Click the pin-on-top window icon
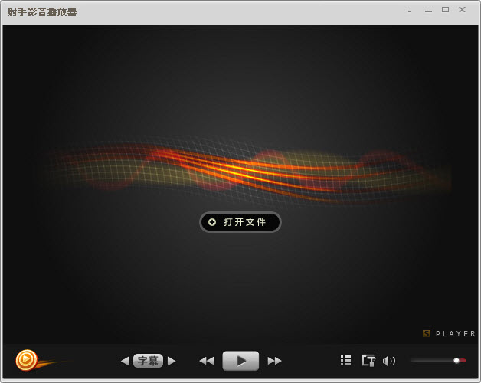This screenshot has height=383, width=481. tap(368, 360)
